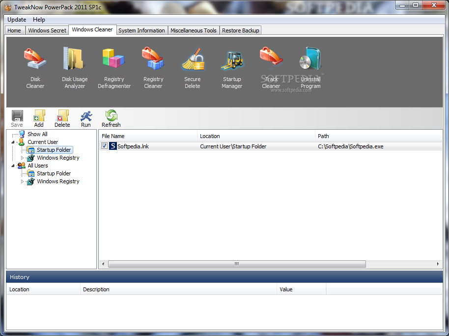Select the All Users node
Screen dimensions: 449x336
pyautogui.click(x=37, y=166)
